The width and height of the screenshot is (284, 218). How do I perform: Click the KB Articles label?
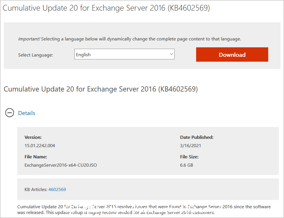36,189
